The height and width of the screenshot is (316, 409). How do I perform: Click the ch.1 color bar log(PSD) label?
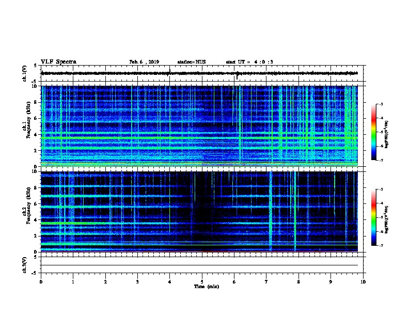[x=387, y=134]
